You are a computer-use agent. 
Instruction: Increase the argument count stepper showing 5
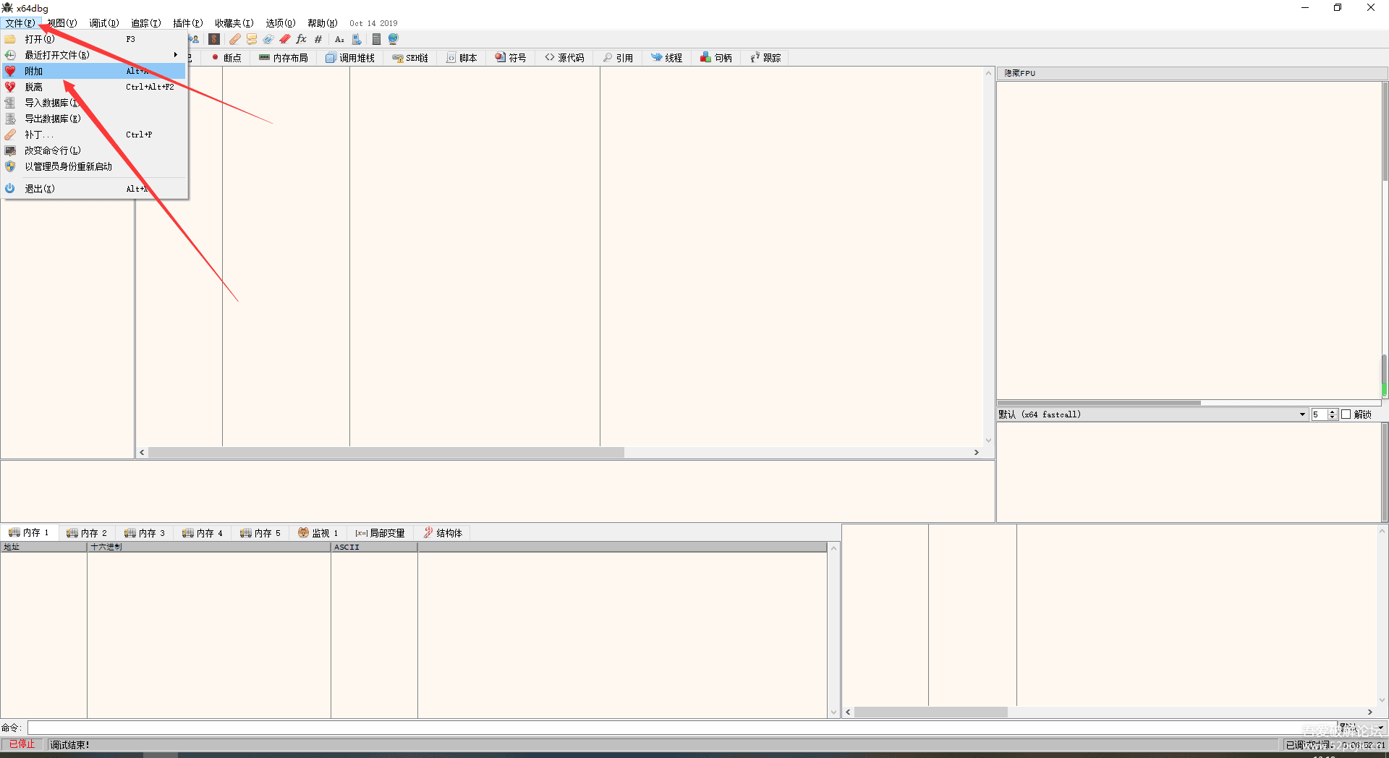(x=1332, y=412)
